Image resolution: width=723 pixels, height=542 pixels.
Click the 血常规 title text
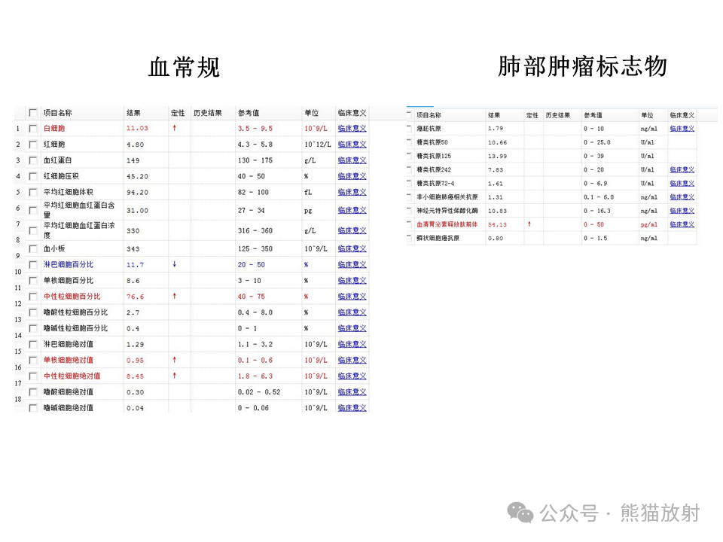click(184, 68)
